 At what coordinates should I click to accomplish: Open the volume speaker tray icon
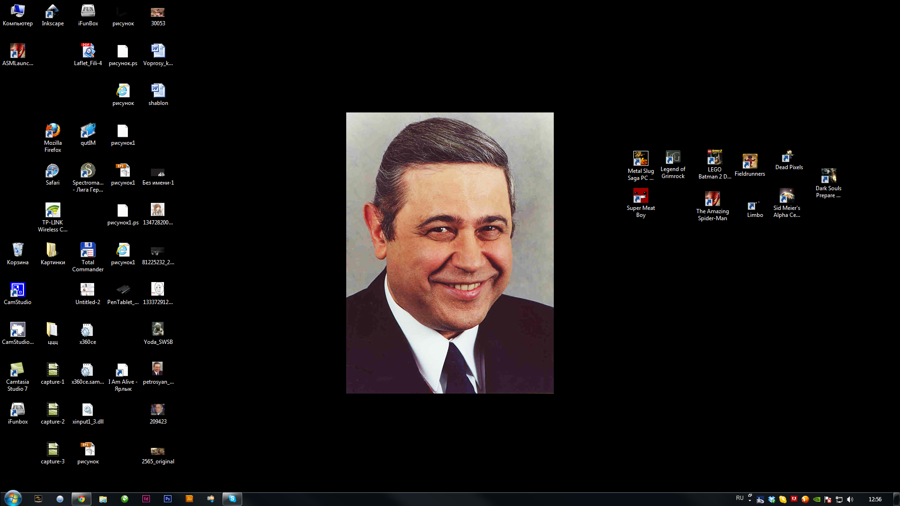850,499
